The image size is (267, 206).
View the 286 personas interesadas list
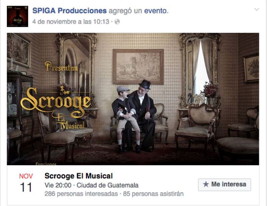point(81,194)
